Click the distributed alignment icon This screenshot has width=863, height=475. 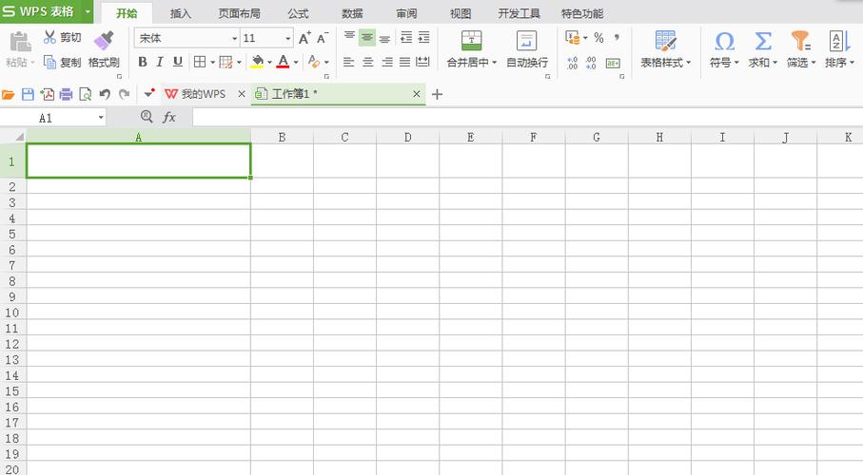tap(422, 62)
